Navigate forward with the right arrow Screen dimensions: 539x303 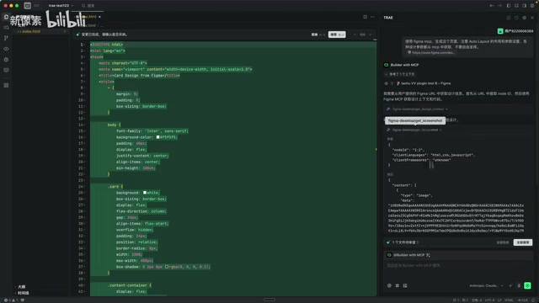click(499, 6)
